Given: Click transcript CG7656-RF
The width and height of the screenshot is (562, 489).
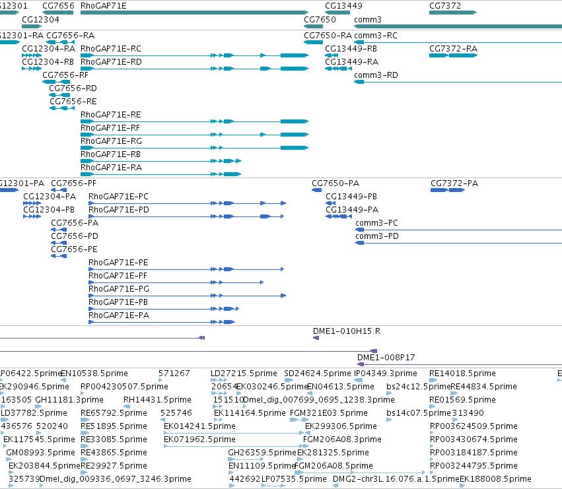Looking at the screenshot, I should pyautogui.click(x=56, y=82).
